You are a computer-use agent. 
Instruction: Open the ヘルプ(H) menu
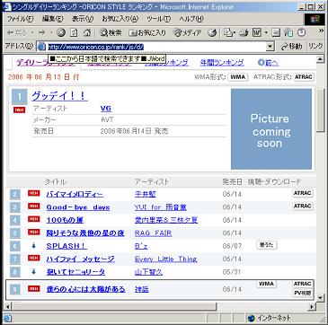point(191,19)
